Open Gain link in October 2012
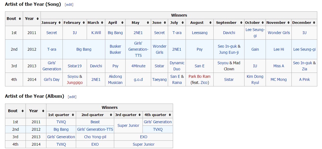This screenshot has width=322, height=149. [255, 49]
